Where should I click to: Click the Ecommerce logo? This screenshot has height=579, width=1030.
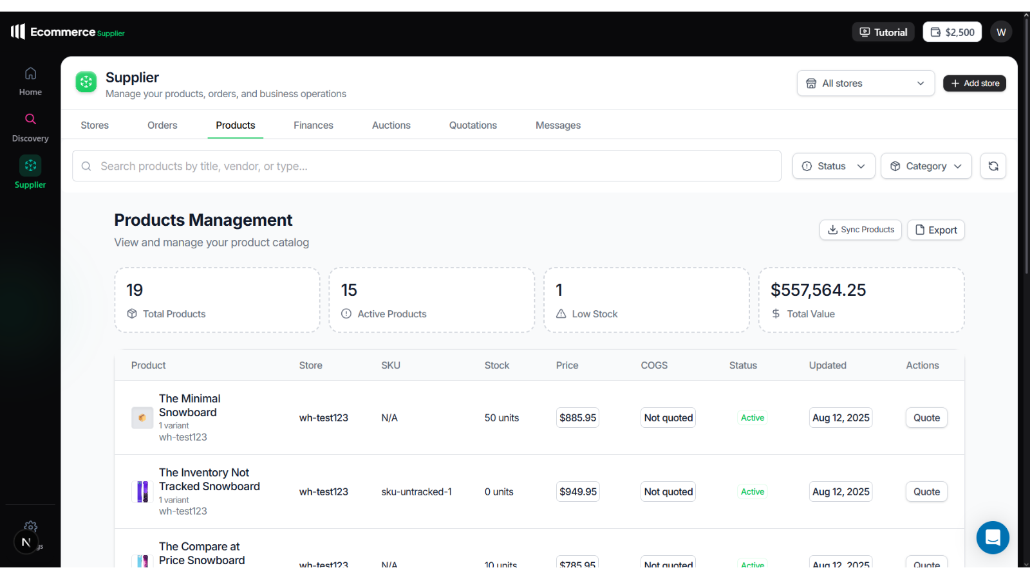tap(67, 31)
